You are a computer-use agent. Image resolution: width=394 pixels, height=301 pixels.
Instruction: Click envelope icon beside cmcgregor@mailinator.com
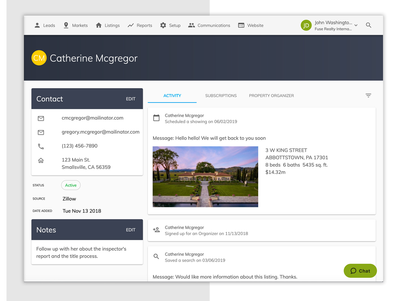tap(41, 118)
